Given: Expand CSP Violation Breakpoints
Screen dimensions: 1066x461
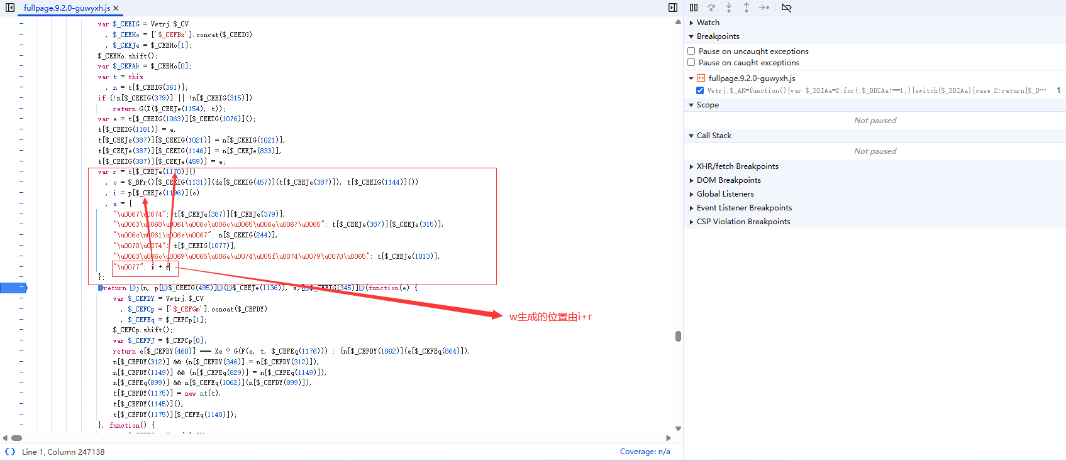Looking at the screenshot, I should 692,222.
